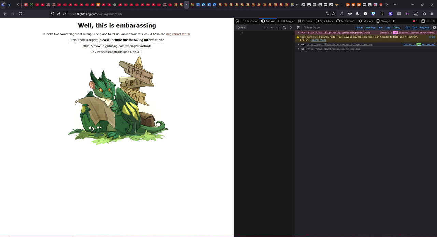Pretty print with the curly braces icon
The image size is (437, 237).
click(266, 27)
